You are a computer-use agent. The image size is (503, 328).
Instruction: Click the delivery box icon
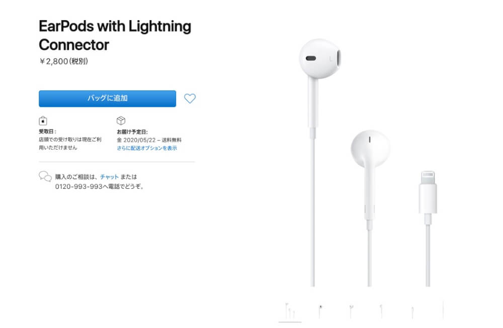(x=121, y=121)
